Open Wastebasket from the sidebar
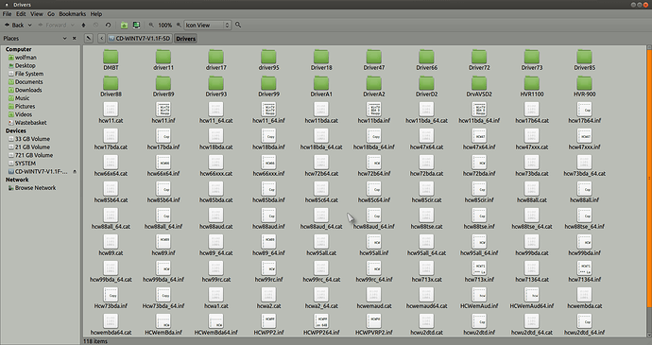 point(31,122)
